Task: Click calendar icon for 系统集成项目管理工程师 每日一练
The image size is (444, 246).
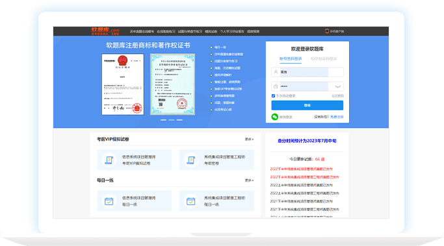Action: pos(191,201)
